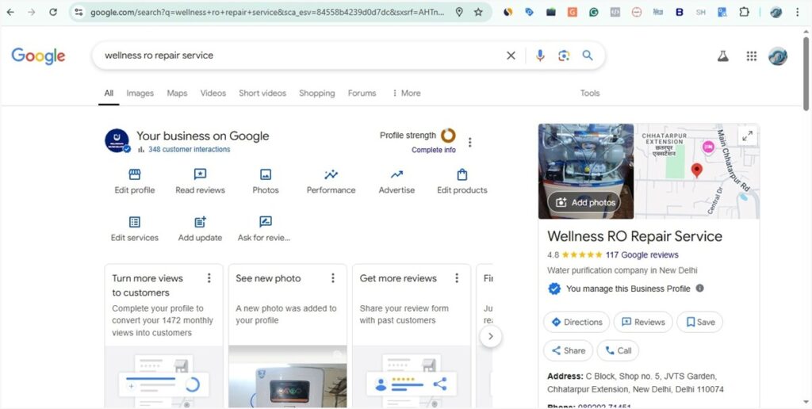Switch to the Short videos tab
812x409 pixels.
(262, 94)
